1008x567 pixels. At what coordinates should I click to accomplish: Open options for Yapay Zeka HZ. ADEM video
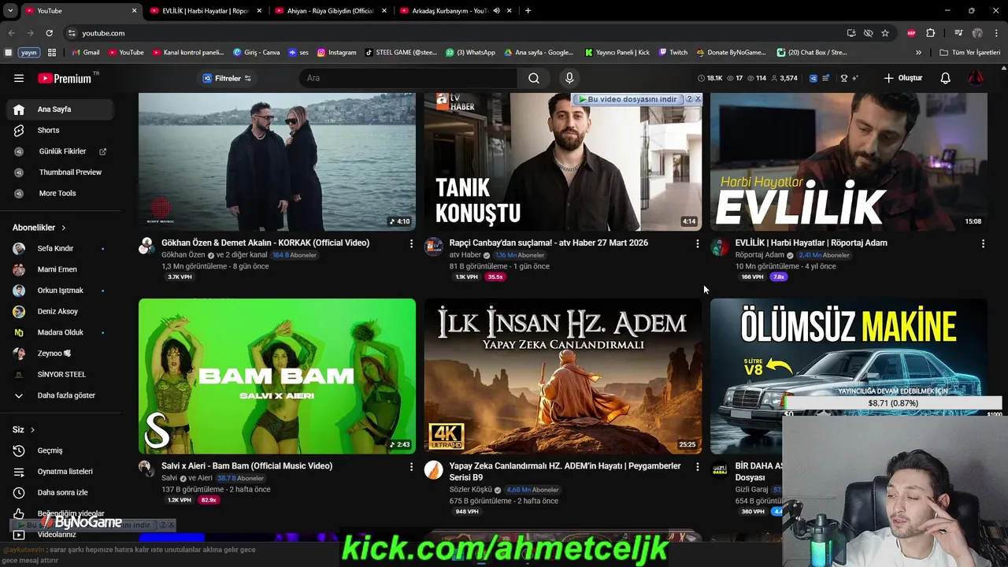point(697,467)
